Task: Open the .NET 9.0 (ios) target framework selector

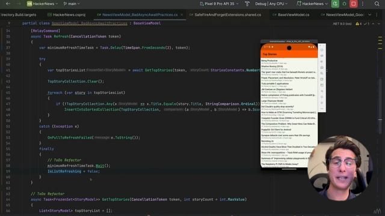Action: pos(342,24)
